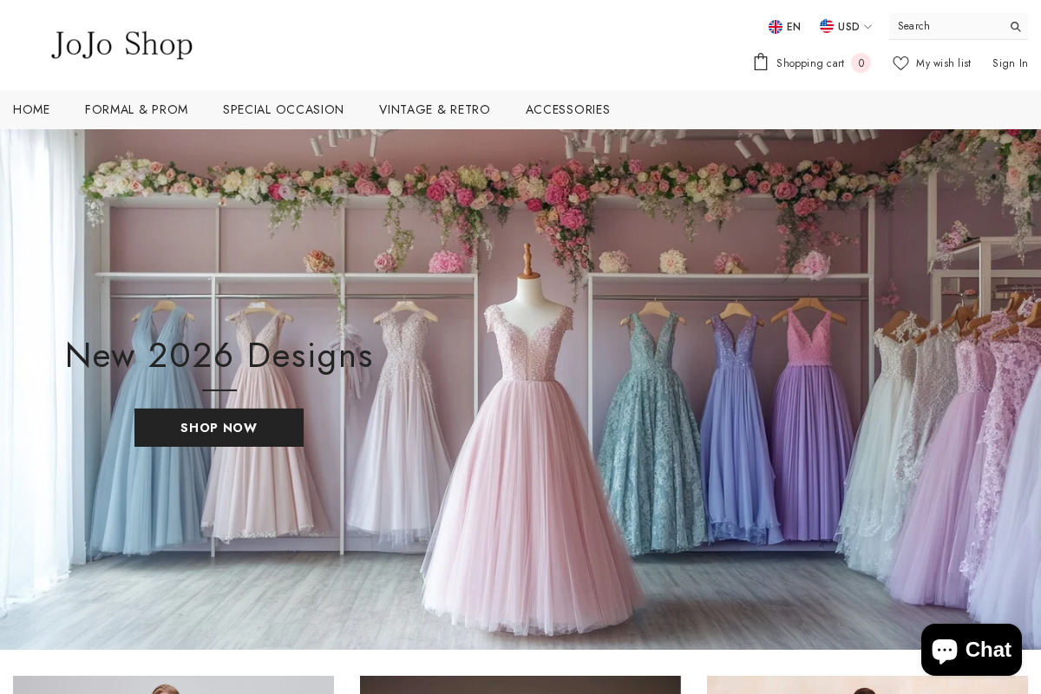Switch to the FORMAL & PROM section
Image resolution: width=1041 pixels, height=694 pixels.
point(136,109)
